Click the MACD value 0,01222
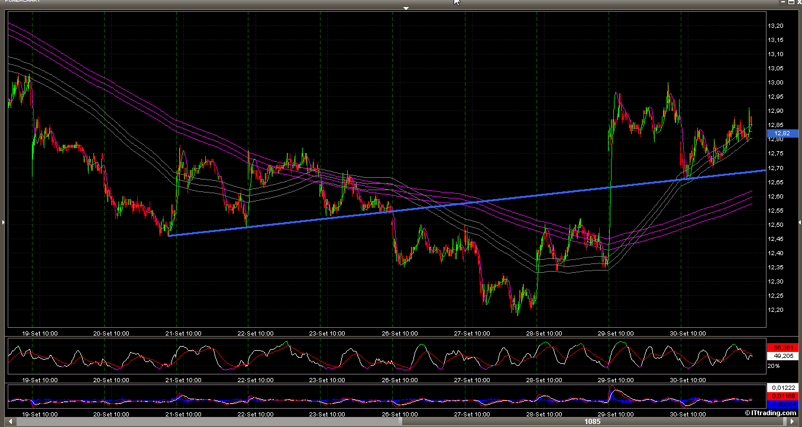Screen dimensions: 802x427 (782, 387)
